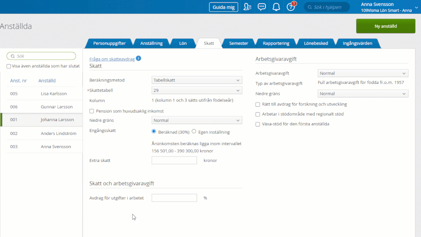The image size is (421, 237).
Task: Select employee Anders Lindström in list
Action: click(x=58, y=133)
